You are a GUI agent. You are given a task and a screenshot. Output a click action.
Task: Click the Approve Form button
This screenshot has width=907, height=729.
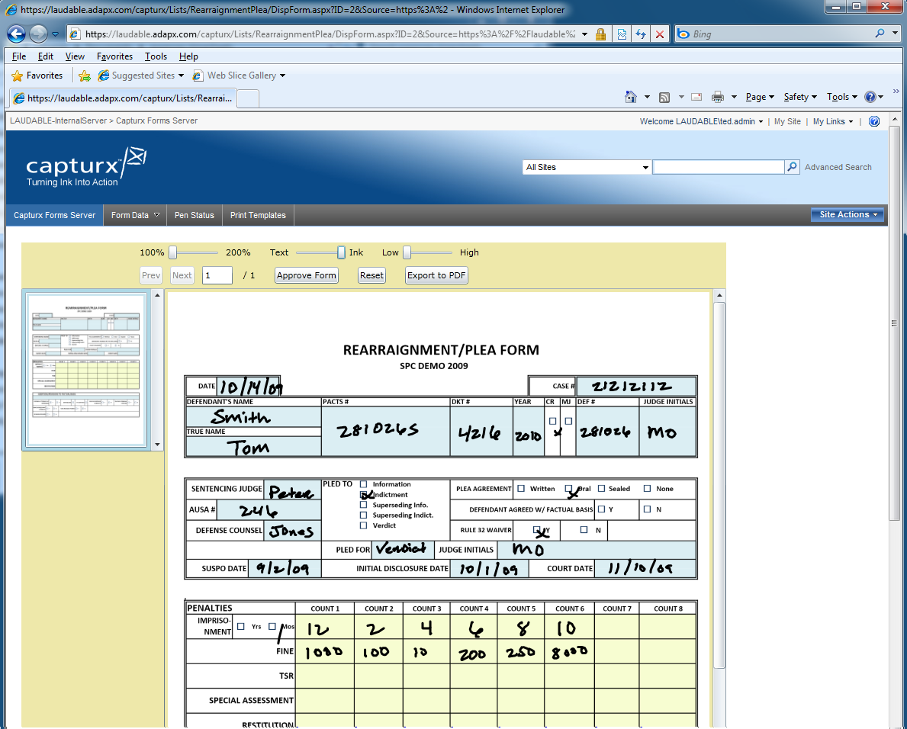tap(307, 275)
